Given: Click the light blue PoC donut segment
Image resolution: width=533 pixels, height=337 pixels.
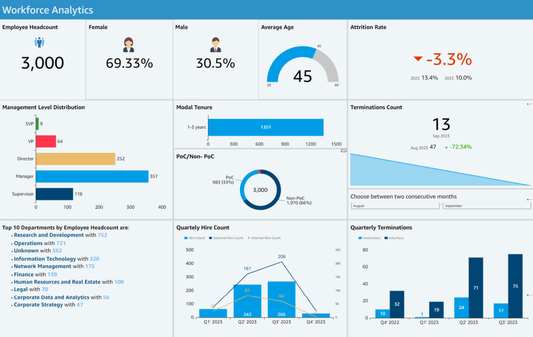Looking at the screenshot, I should point(244,185).
